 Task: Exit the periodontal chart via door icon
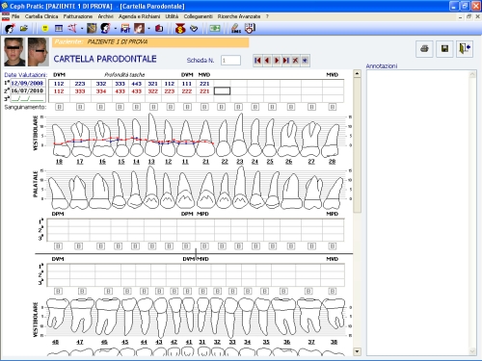pyautogui.click(x=465, y=49)
